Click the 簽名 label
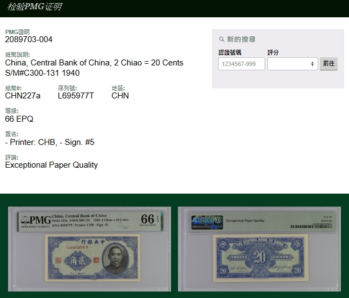Viewport: 349px width, 298px height. point(11,134)
